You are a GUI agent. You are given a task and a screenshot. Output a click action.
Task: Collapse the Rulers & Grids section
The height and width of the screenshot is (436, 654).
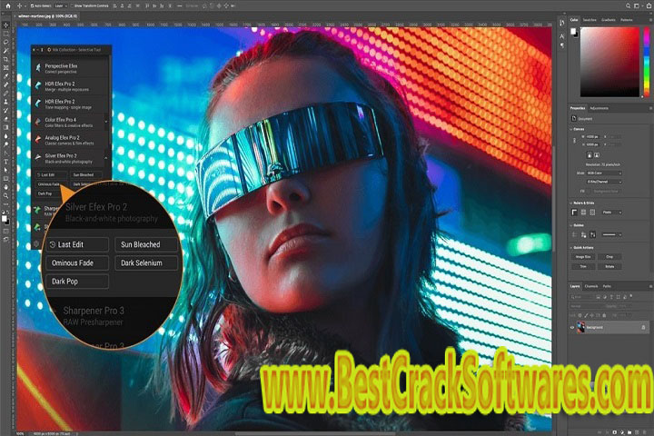571,203
